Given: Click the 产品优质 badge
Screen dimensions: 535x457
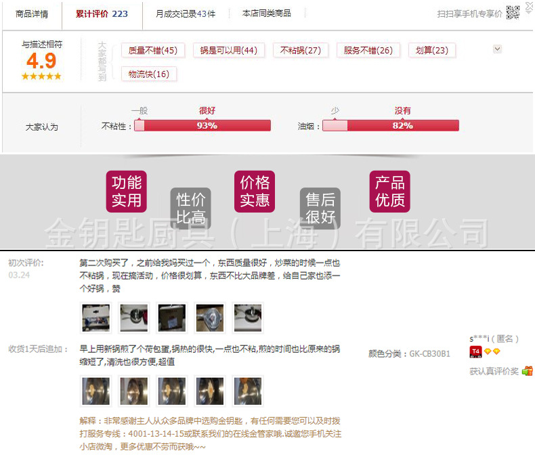Looking at the screenshot, I should point(389,192).
